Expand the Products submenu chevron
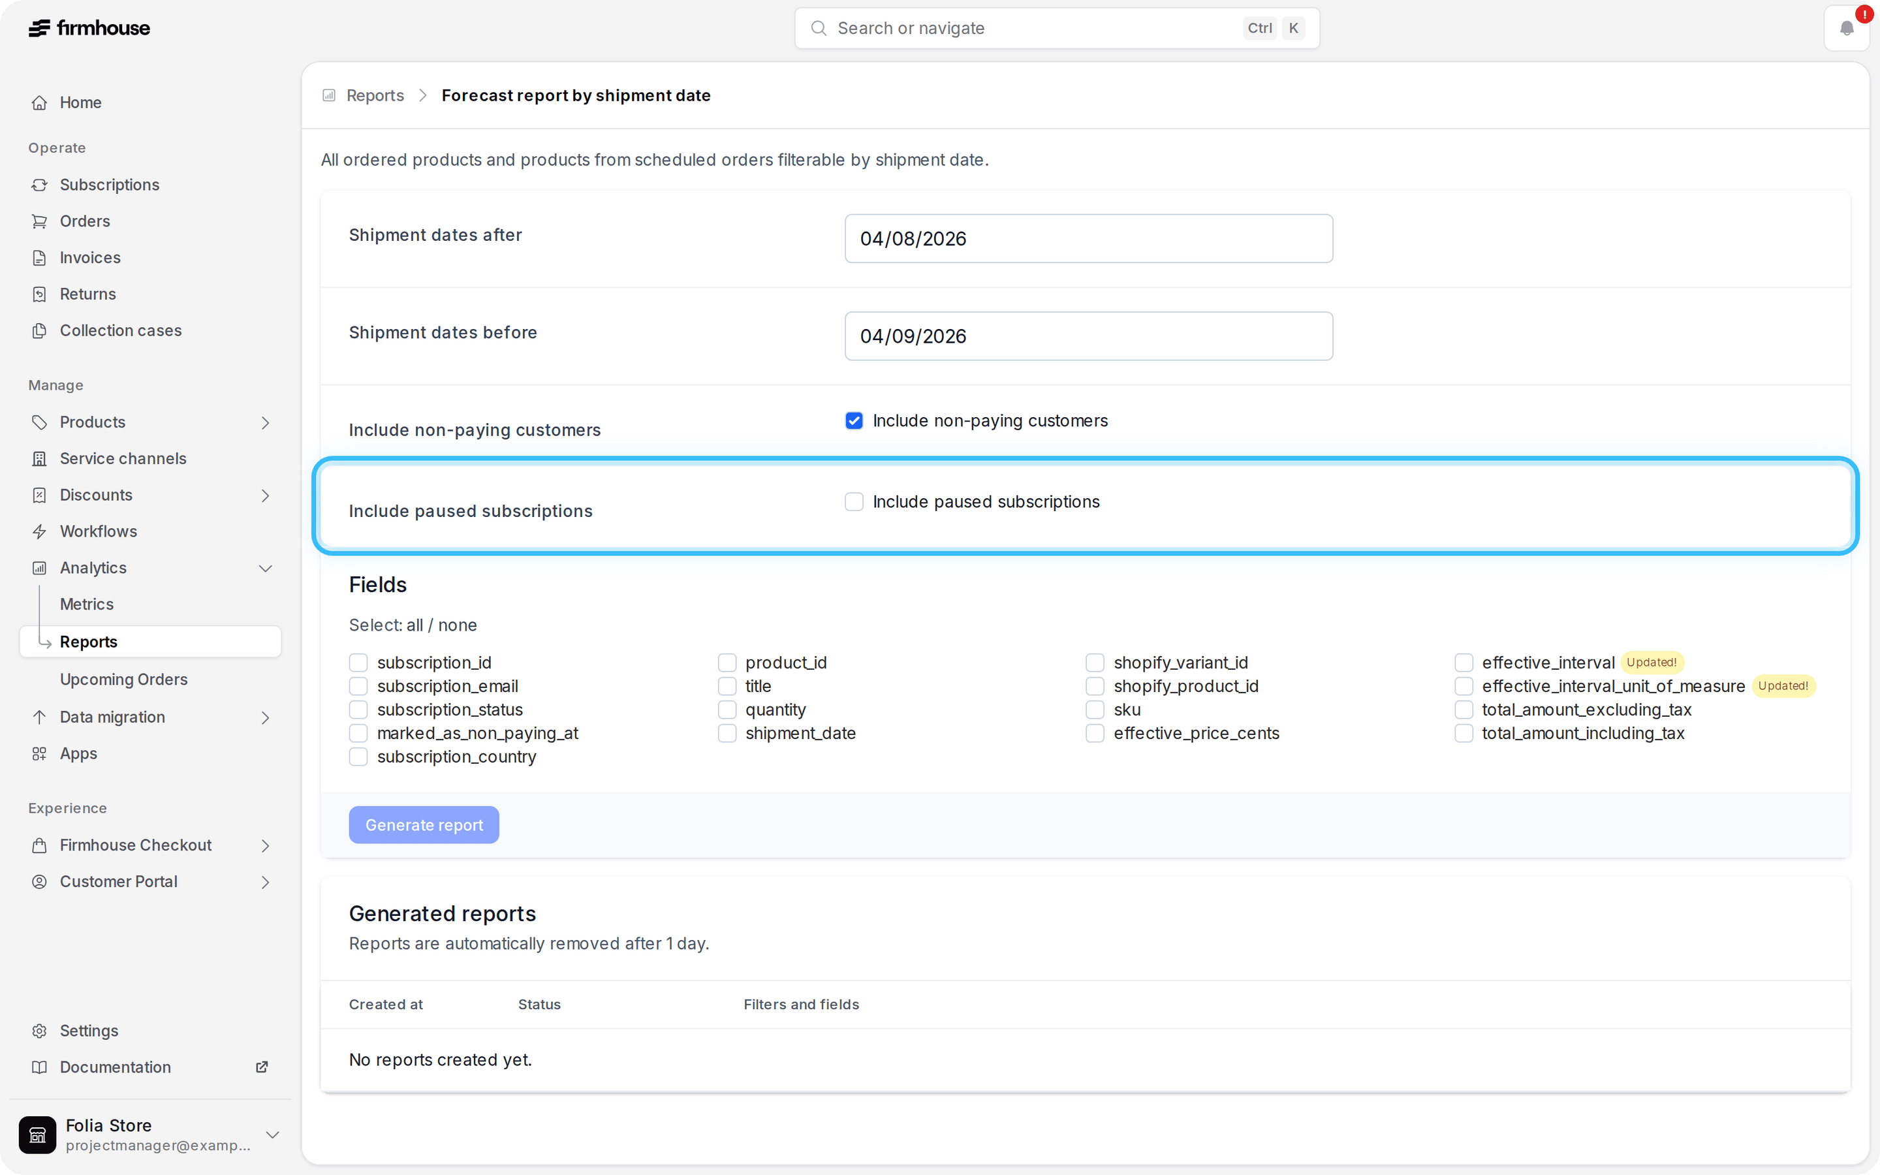The width and height of the screenshot is (1880, 1175). click(x=265, y=423)
